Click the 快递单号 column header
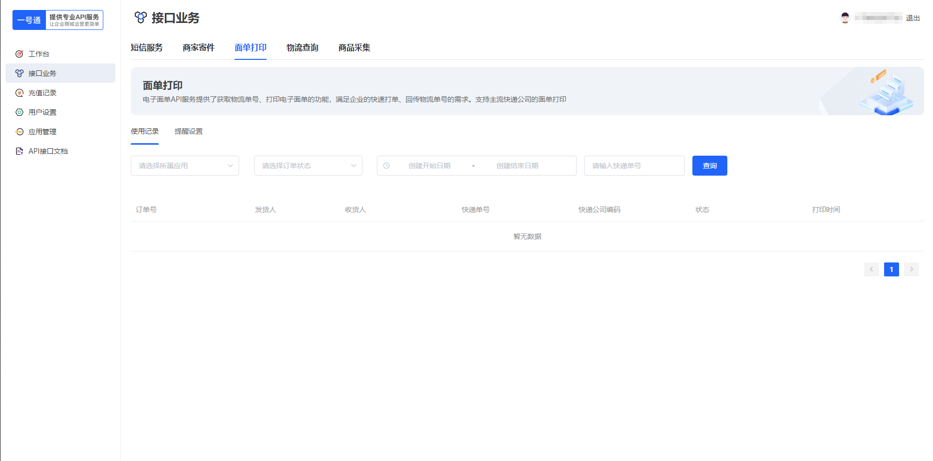 476,210
